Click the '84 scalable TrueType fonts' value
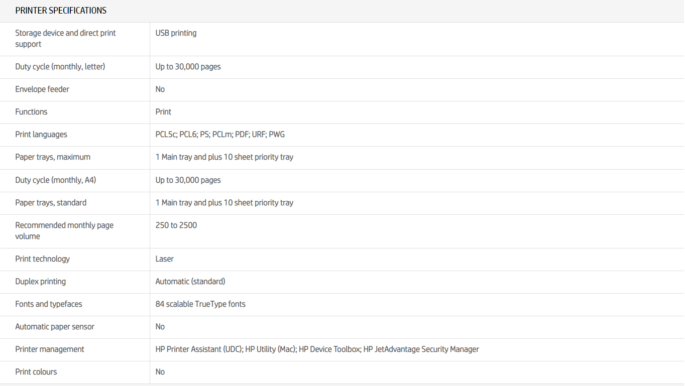The height and width of the screenshot is (386, 685). 200,304
